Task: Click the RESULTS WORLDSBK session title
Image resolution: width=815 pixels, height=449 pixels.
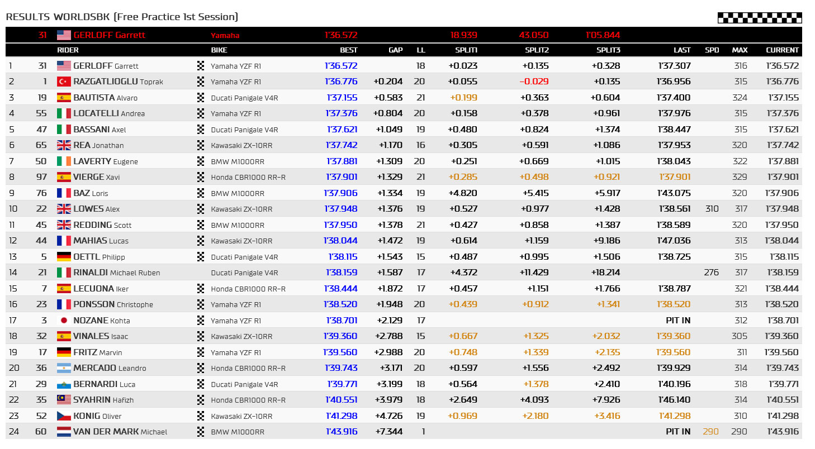Action: (122, 17)
